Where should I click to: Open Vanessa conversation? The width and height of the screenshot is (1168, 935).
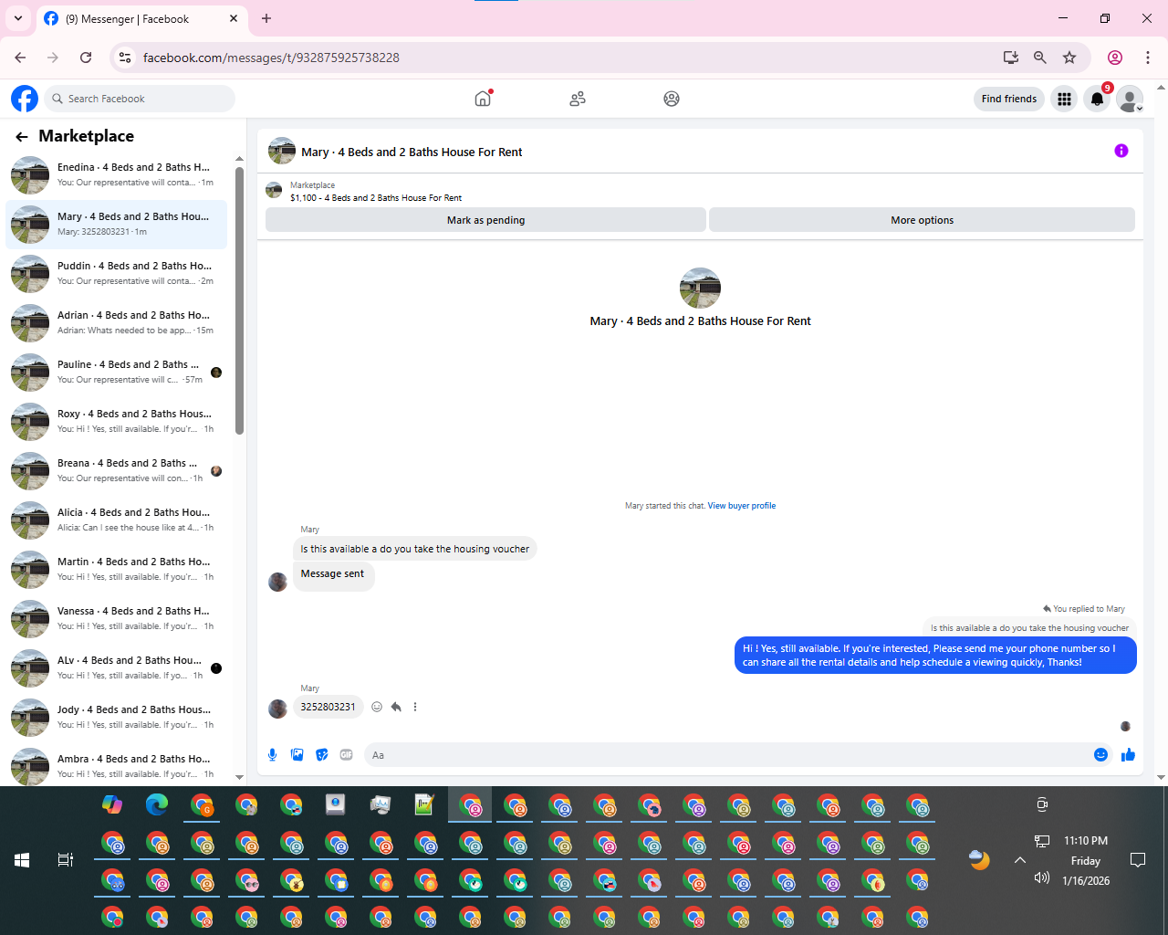[x=117, y=619]
